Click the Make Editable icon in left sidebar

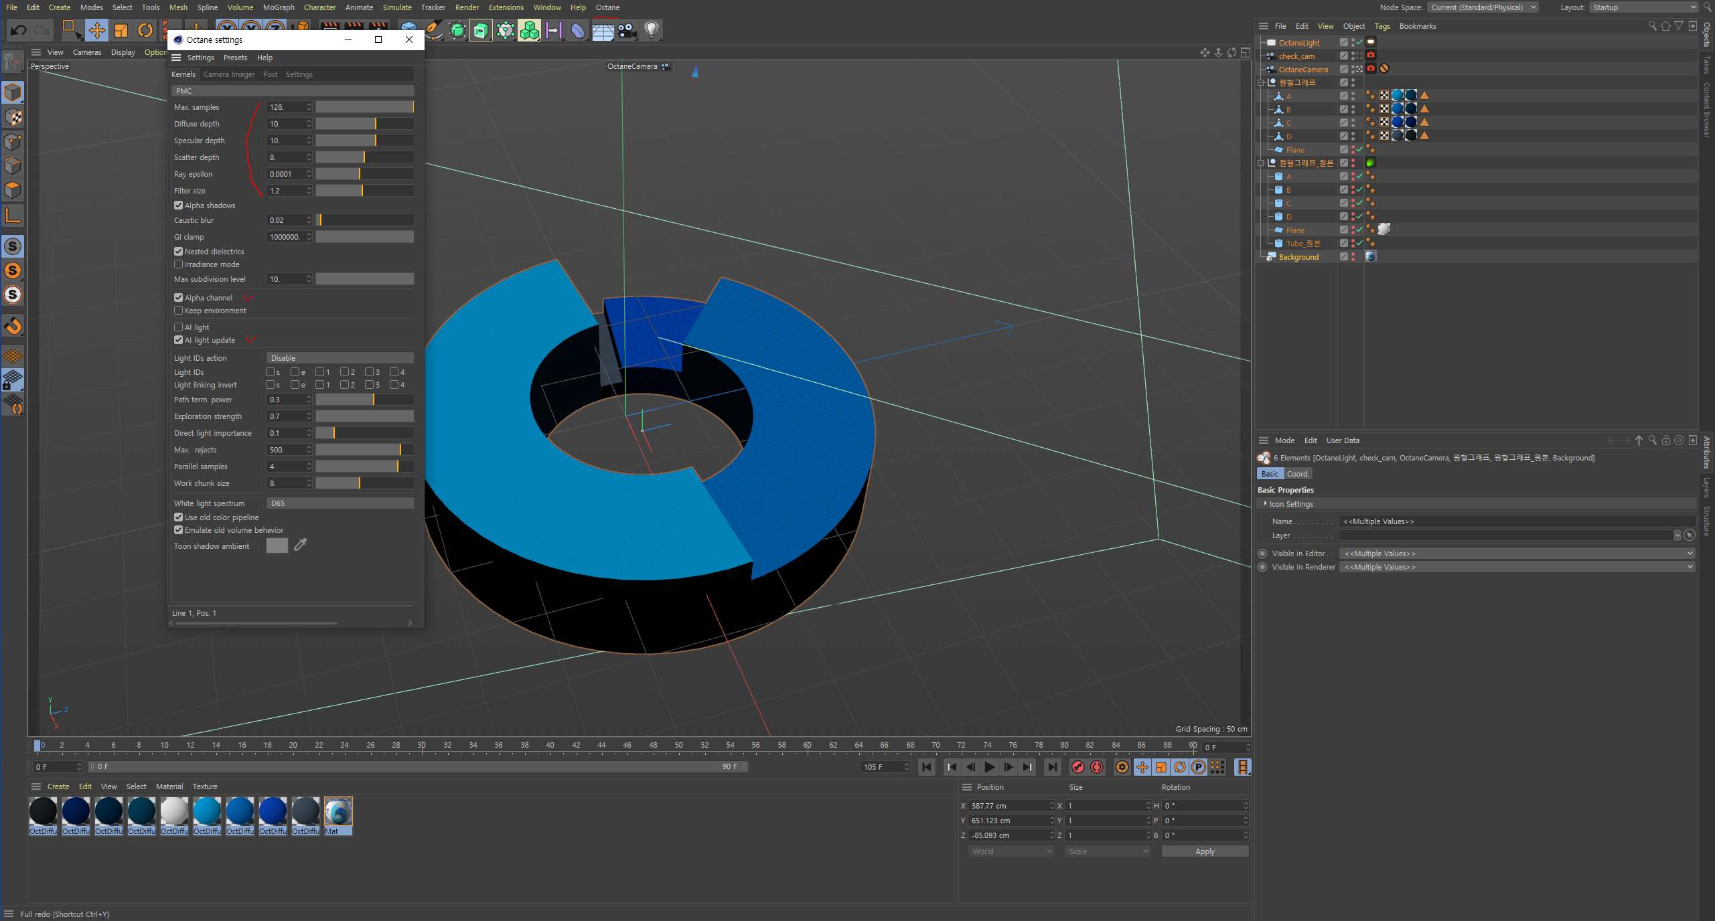click(13, 63)
